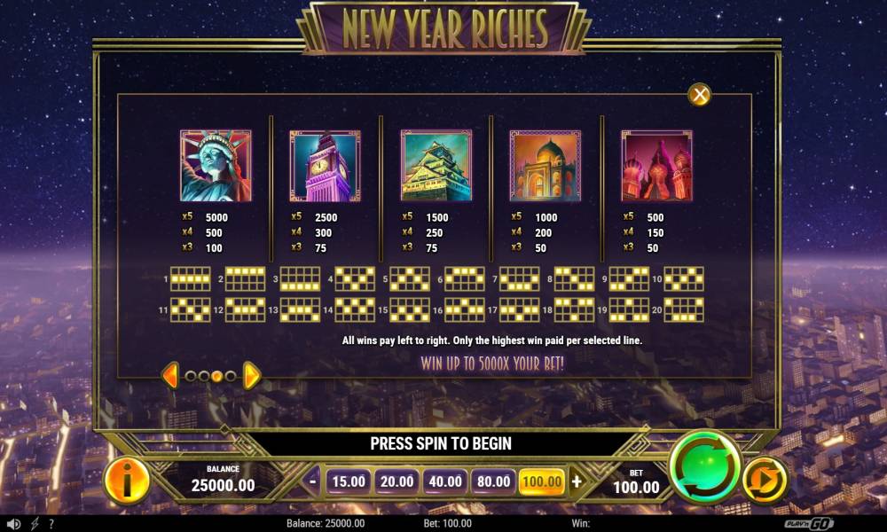The image size is (887, 532).
Task: Click the Big Ben symbol
Action: tap(326, 166)
